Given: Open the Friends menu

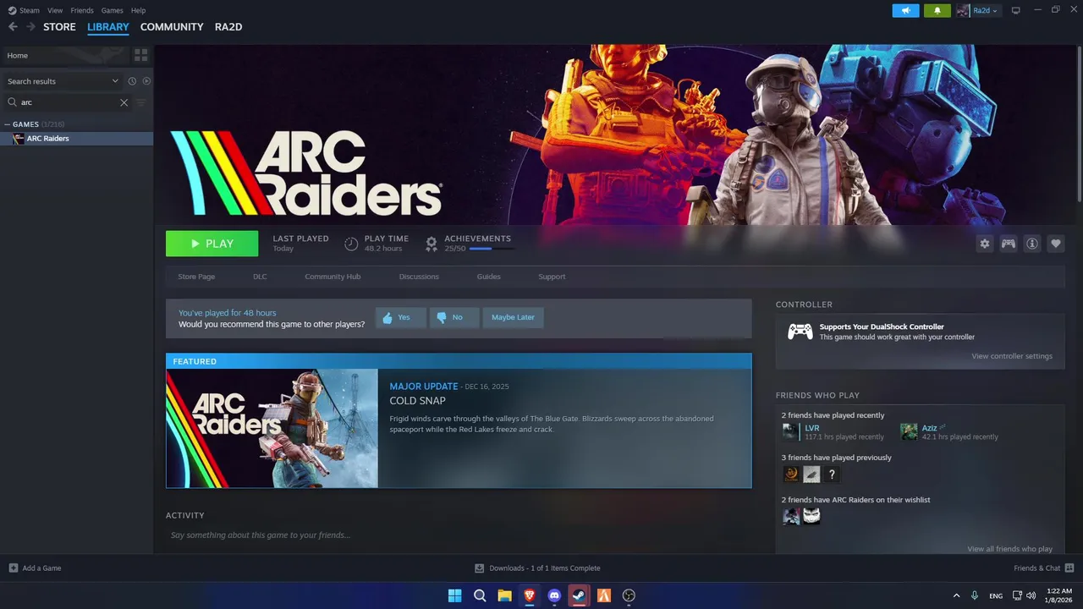Looking at the screenshot, I should (x=82, y=10).
